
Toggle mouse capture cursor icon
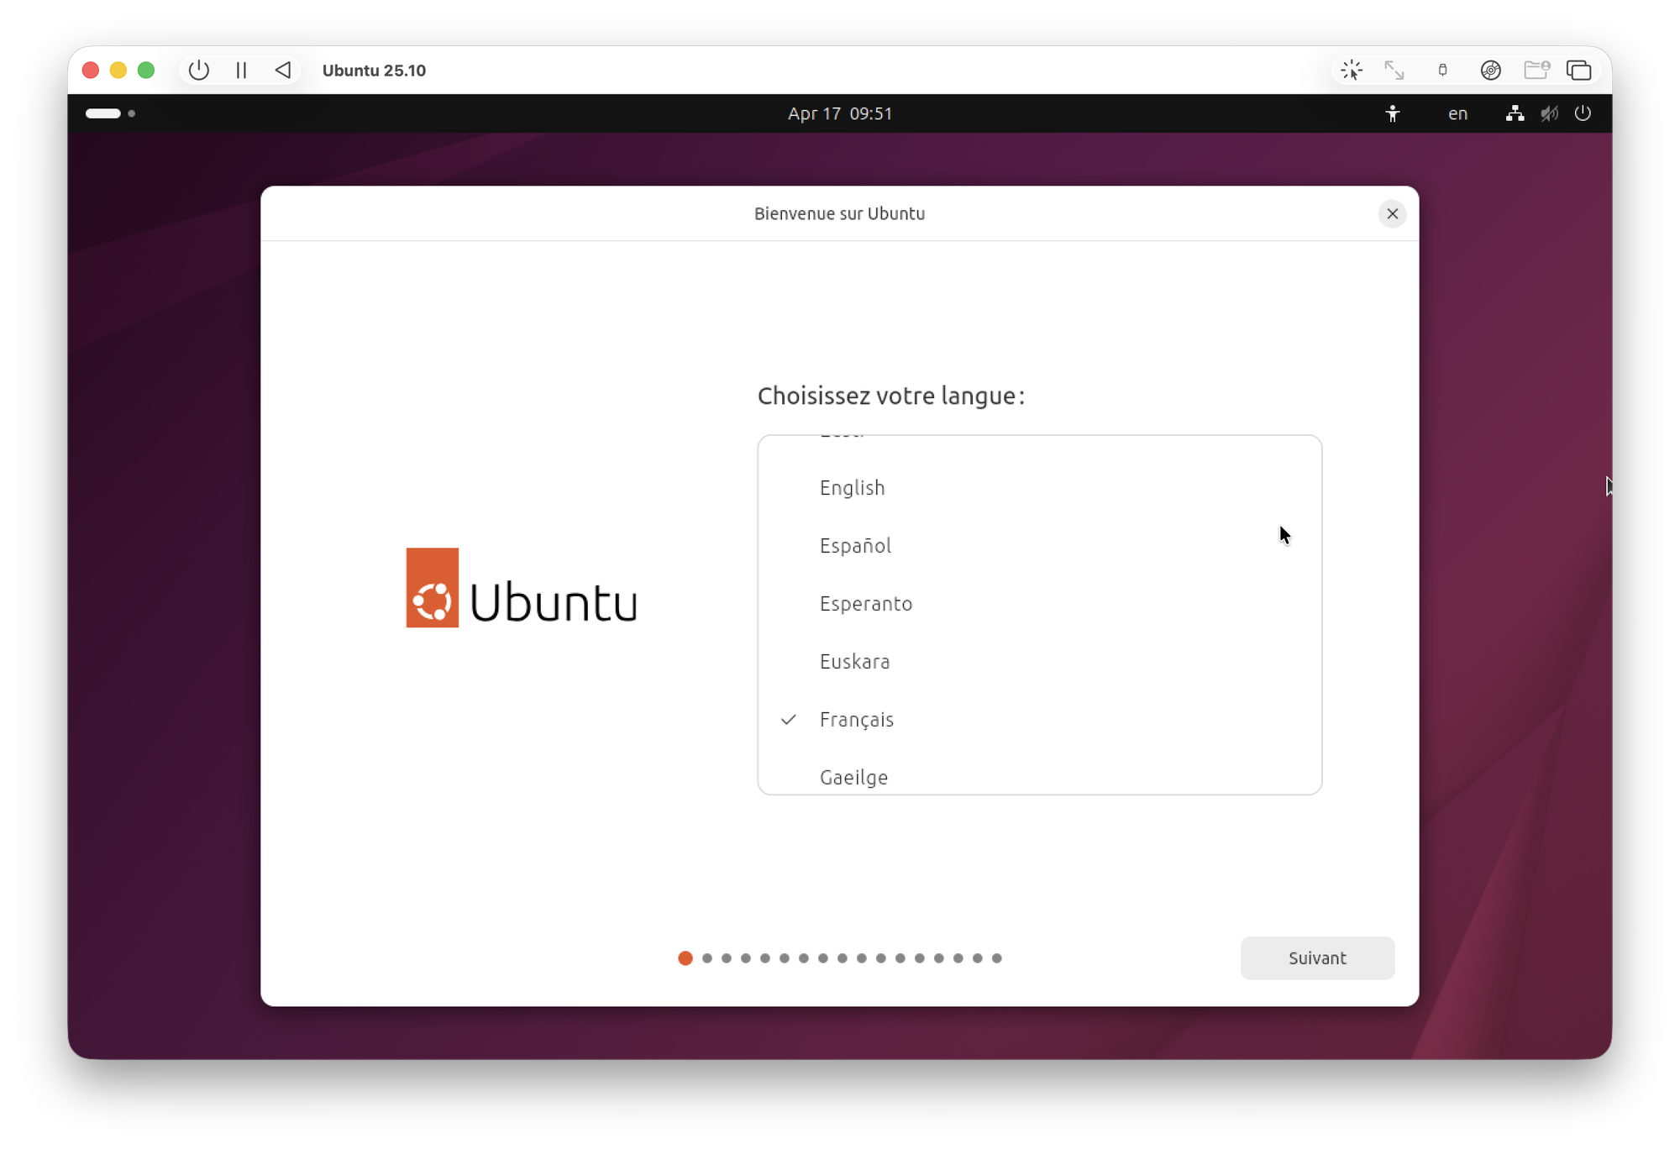[1352, 71]
